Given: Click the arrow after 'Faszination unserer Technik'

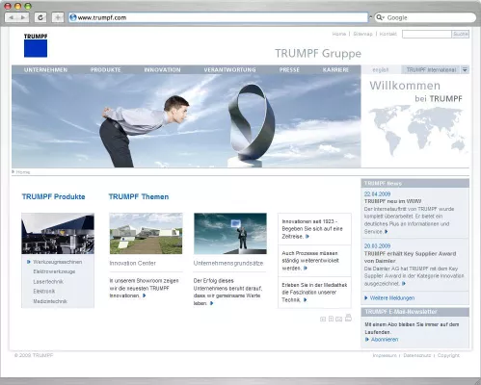Looking at the screenshot, I should [306, 300].
